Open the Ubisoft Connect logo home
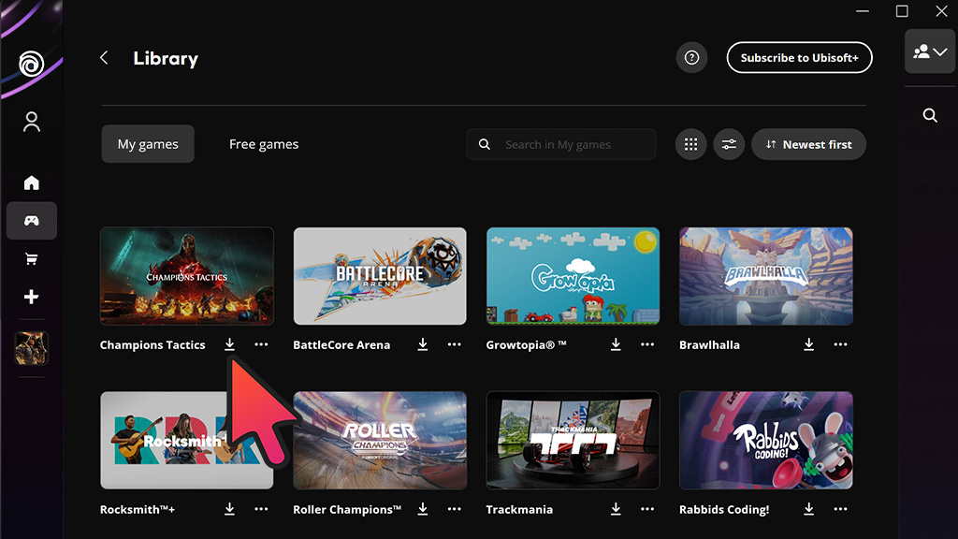This screenshot has width=958, height=539. tap(31, 64)
